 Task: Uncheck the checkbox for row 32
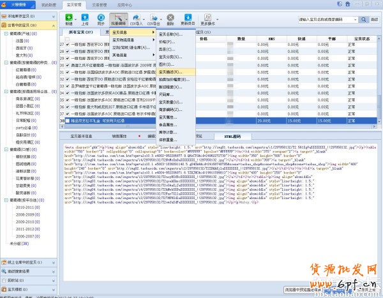click(68, 79)
